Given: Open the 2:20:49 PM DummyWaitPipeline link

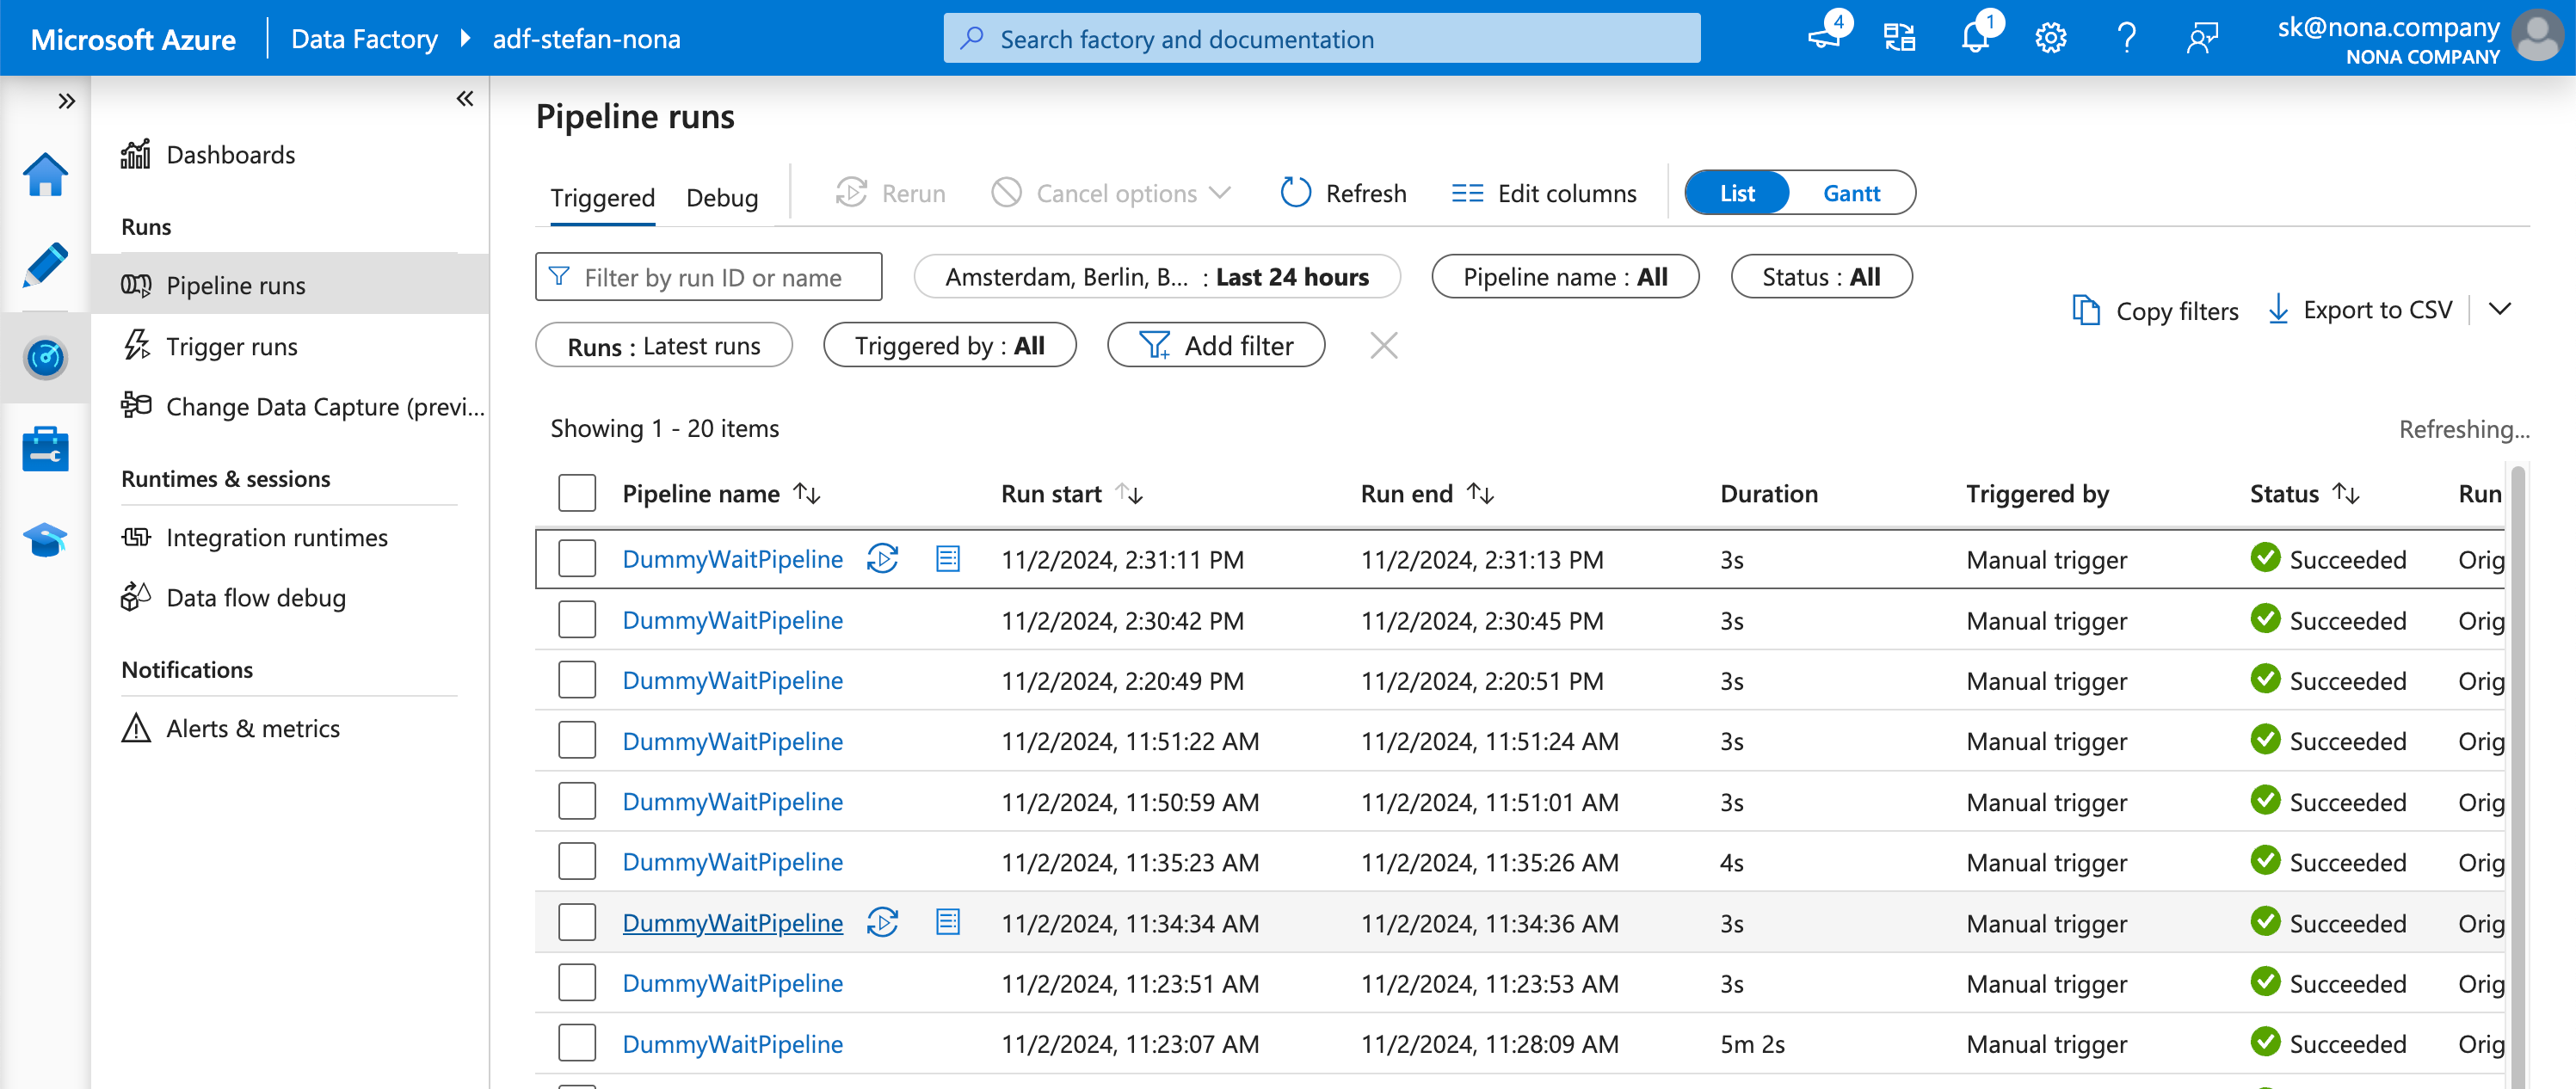Looking at the screenshot, I should [x=732, y=680].
